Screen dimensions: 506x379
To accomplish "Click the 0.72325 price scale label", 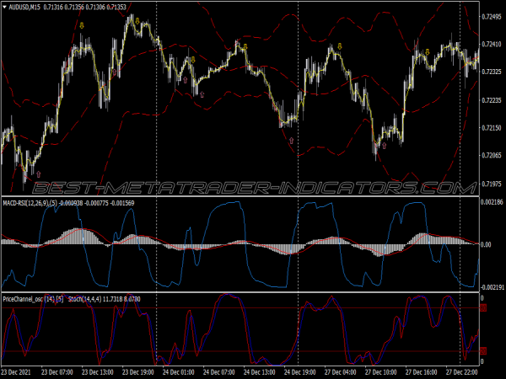I will point(492,72).
